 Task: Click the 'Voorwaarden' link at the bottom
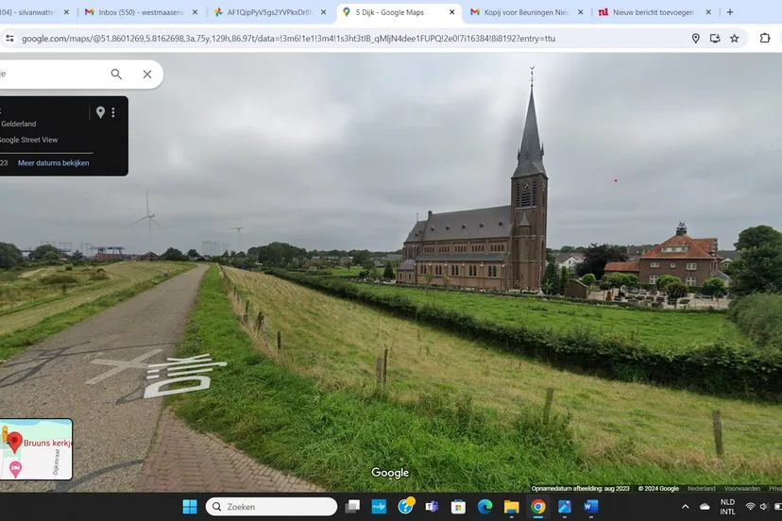[x=742, y=489]
